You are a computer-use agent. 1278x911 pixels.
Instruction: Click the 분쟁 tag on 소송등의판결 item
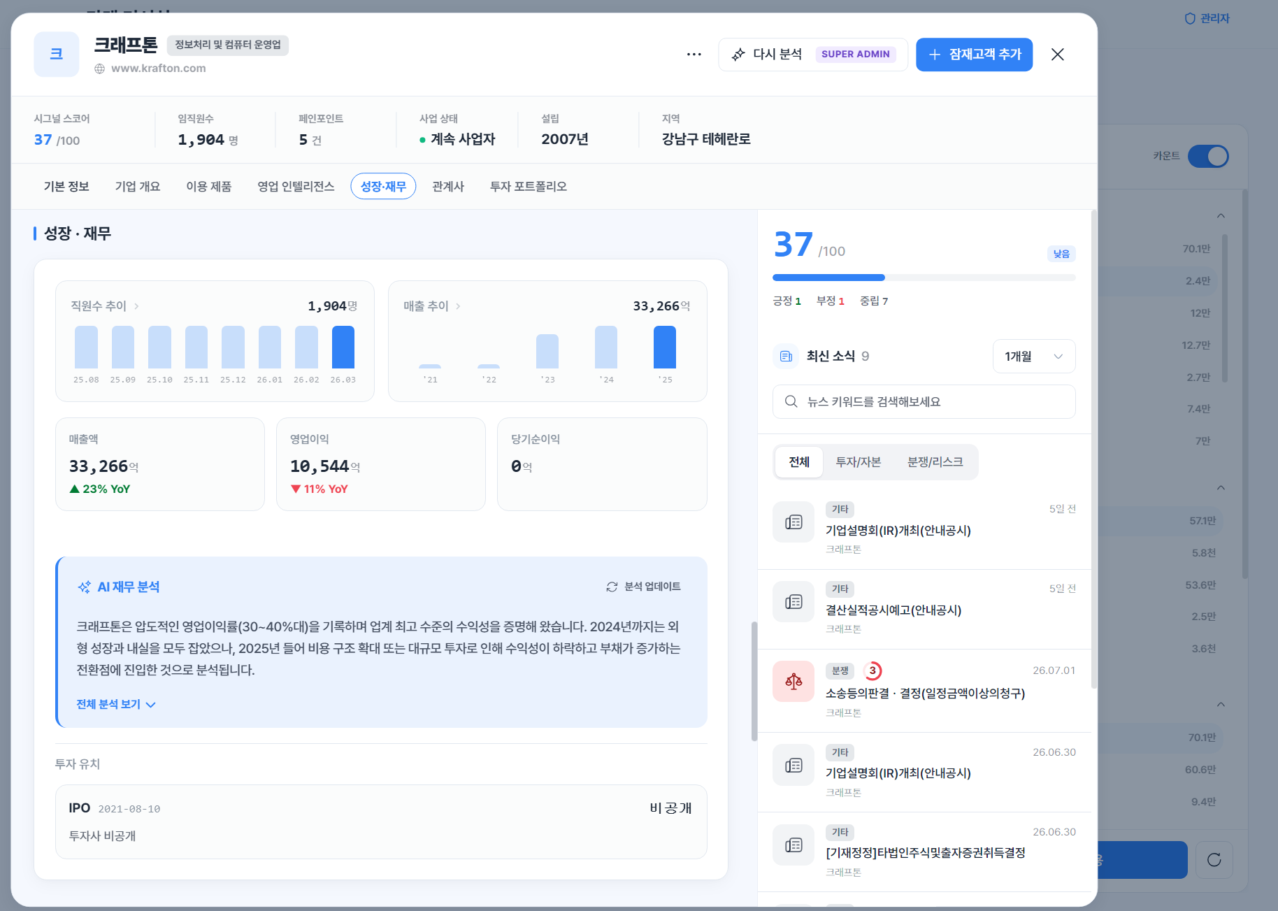pos(840,671)
